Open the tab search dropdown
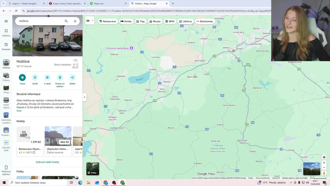330x186 pixels. click(3, 4)
